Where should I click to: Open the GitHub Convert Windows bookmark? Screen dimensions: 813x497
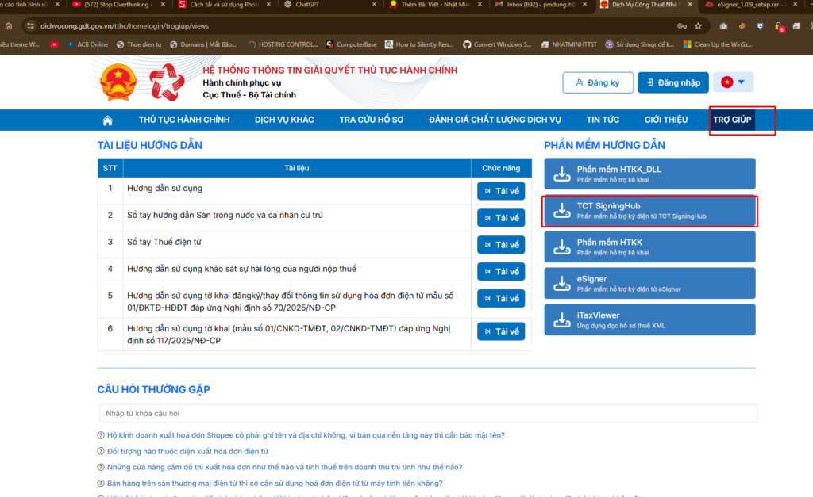point(497,44)
